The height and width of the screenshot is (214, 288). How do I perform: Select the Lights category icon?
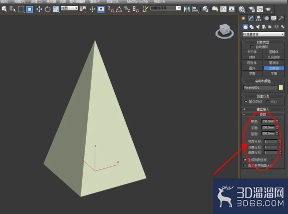(x=257, y=27)
